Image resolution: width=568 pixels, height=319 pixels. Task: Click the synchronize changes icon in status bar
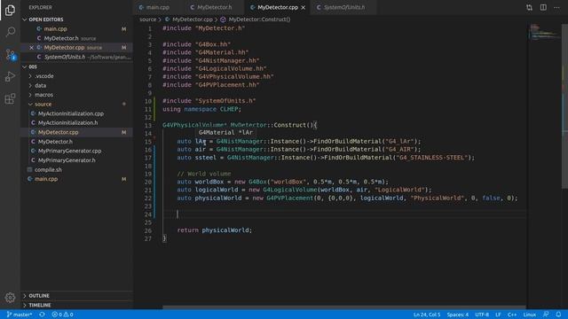point(42,315)
